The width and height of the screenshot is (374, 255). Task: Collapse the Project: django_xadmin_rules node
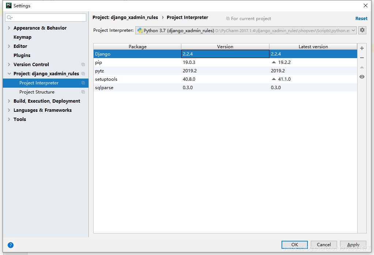coord(9,73)
